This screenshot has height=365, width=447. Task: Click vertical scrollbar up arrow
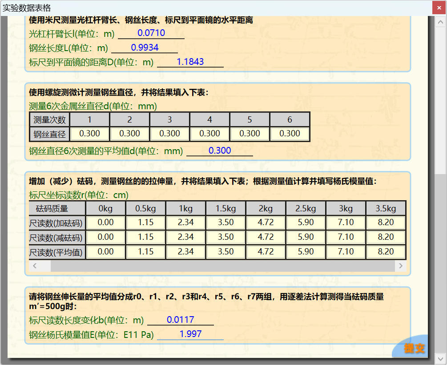440,21
